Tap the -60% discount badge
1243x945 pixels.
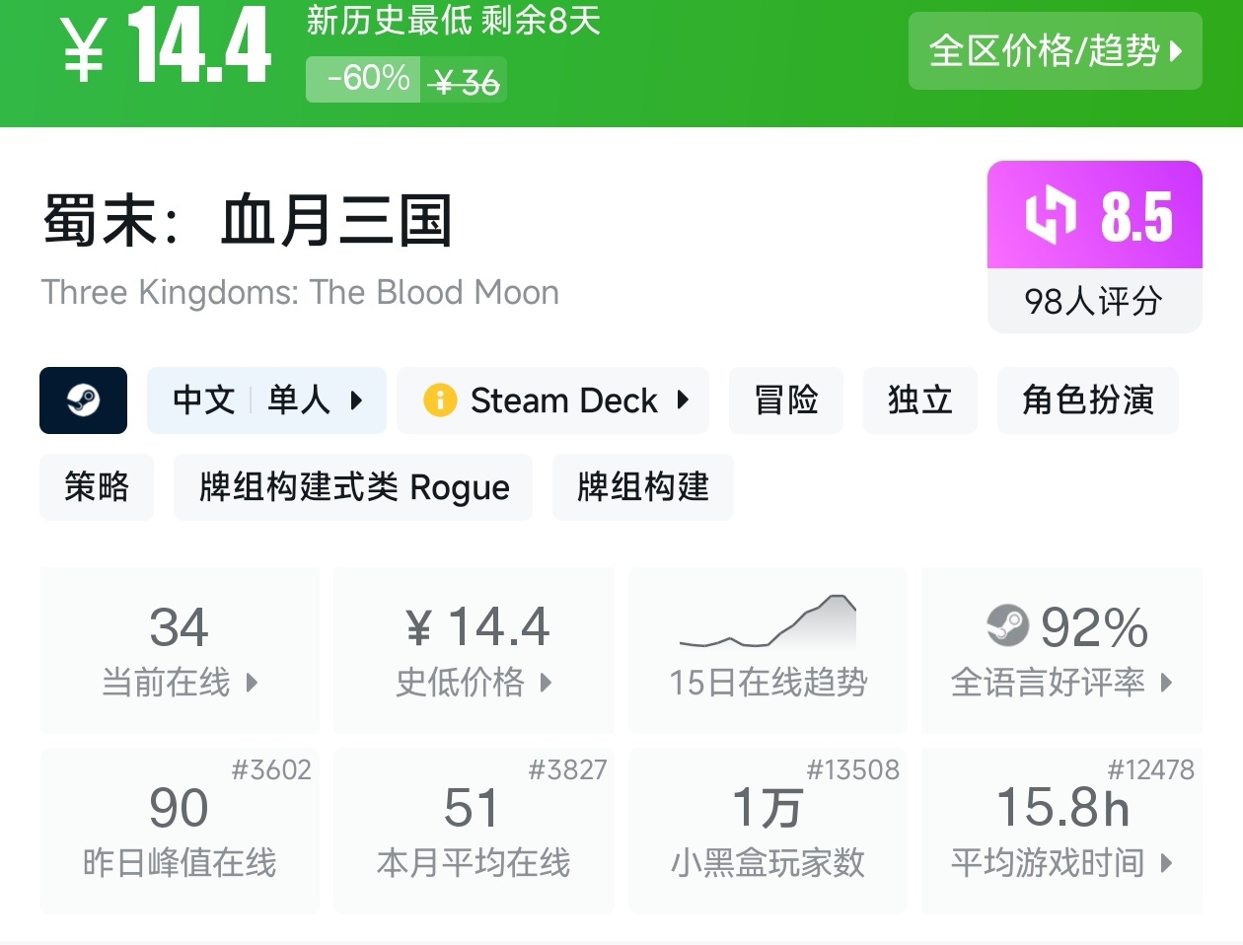pyautogui.click(x=363, y=79)
